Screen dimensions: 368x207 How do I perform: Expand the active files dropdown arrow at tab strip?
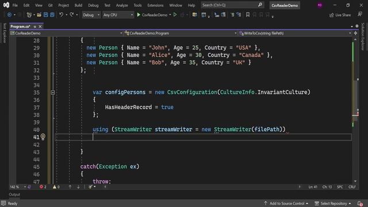tap(352, 26)
